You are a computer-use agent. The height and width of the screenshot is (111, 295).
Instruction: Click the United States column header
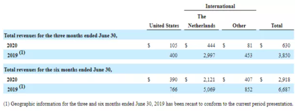164,26
